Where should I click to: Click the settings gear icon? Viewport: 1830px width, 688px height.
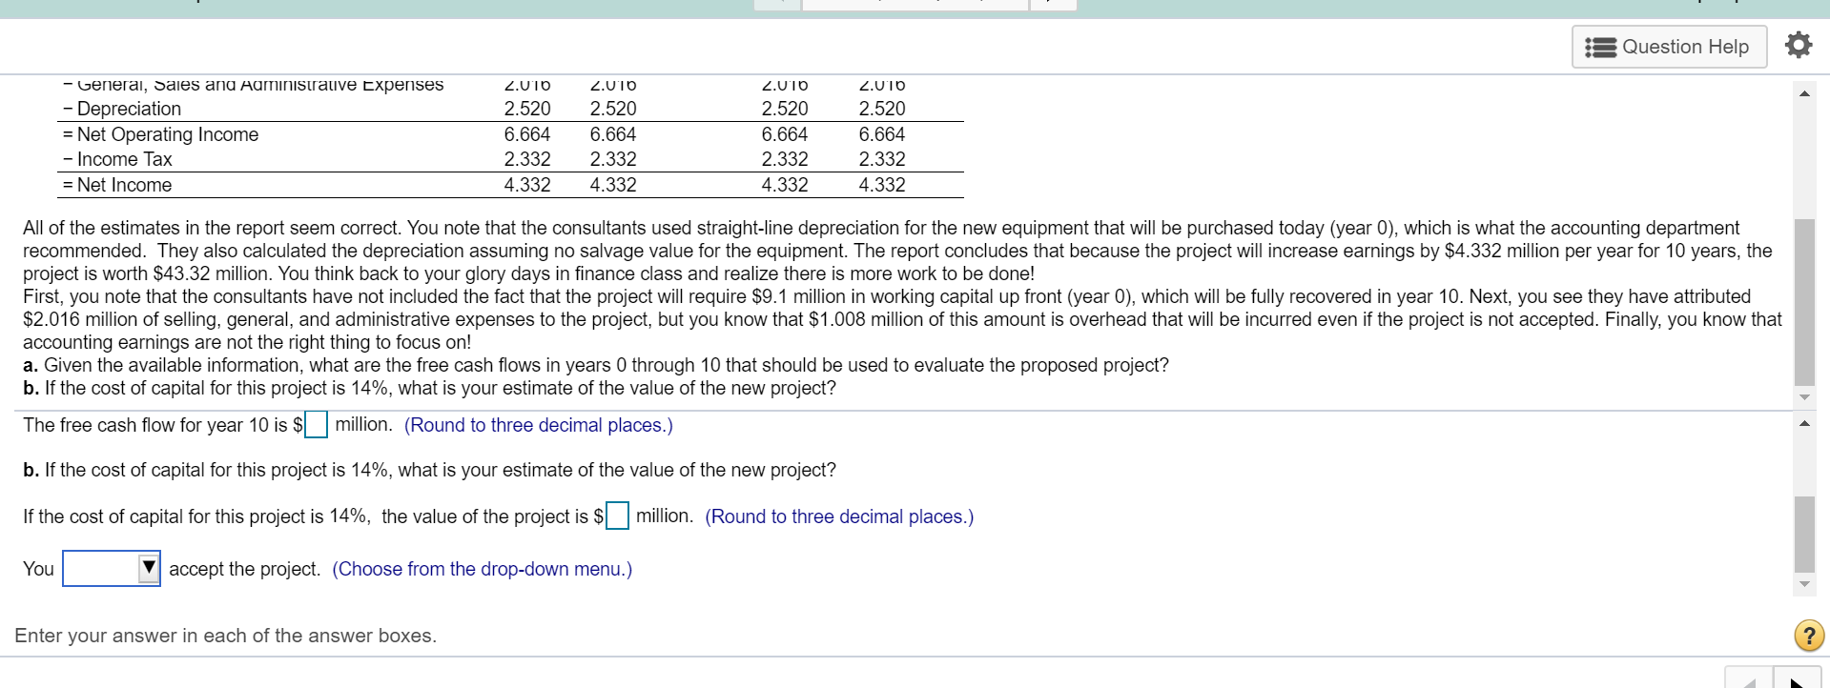point(1798,46)
